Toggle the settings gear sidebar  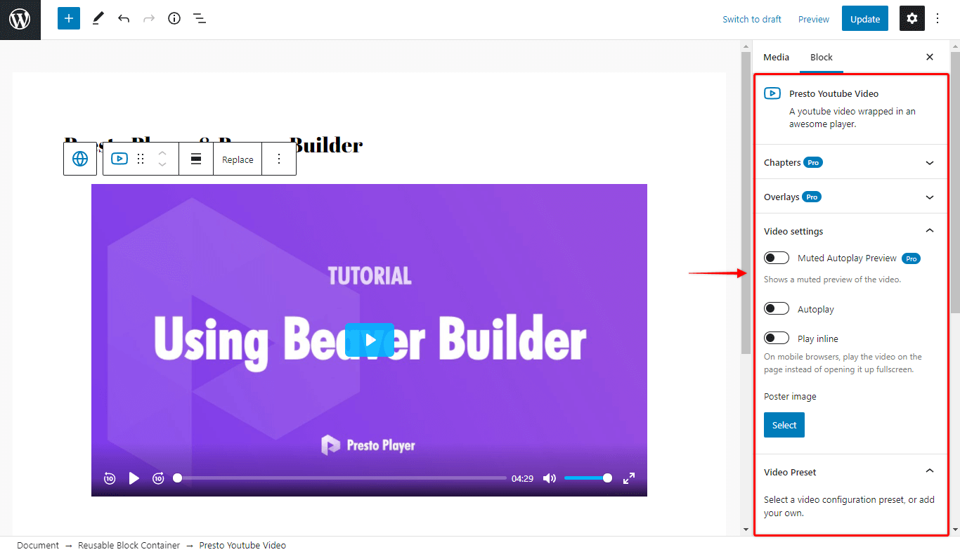pyautogui.click(x=912, y=19)
